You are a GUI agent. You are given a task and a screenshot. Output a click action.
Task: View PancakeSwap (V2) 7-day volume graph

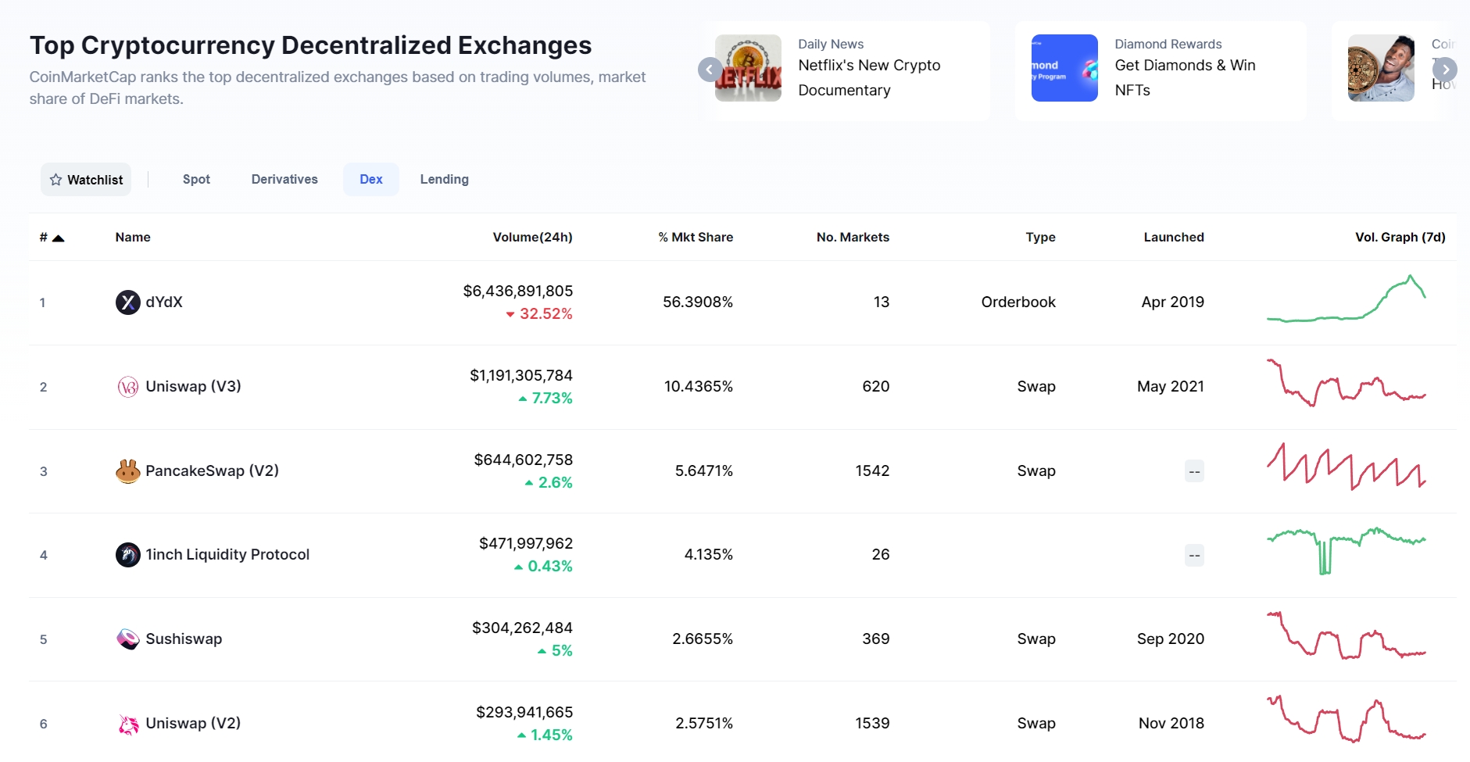[x=1346, y=467]
